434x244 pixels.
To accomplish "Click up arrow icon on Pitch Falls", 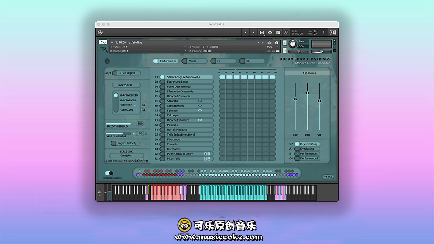I will pyautogui.click(x=206, y=158).
